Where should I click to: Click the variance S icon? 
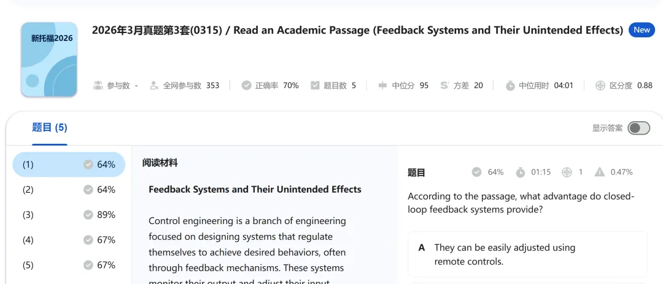tap(444, 86)
